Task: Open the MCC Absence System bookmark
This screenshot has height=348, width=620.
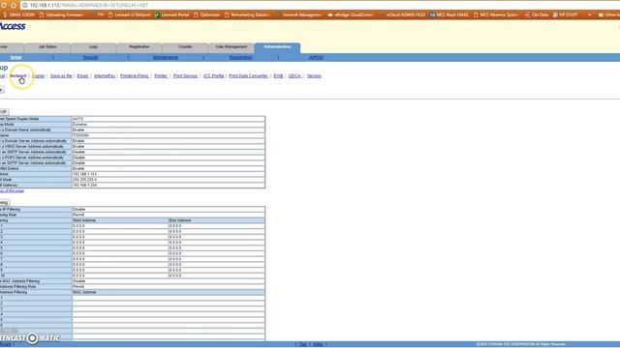Action: point(495,14)
